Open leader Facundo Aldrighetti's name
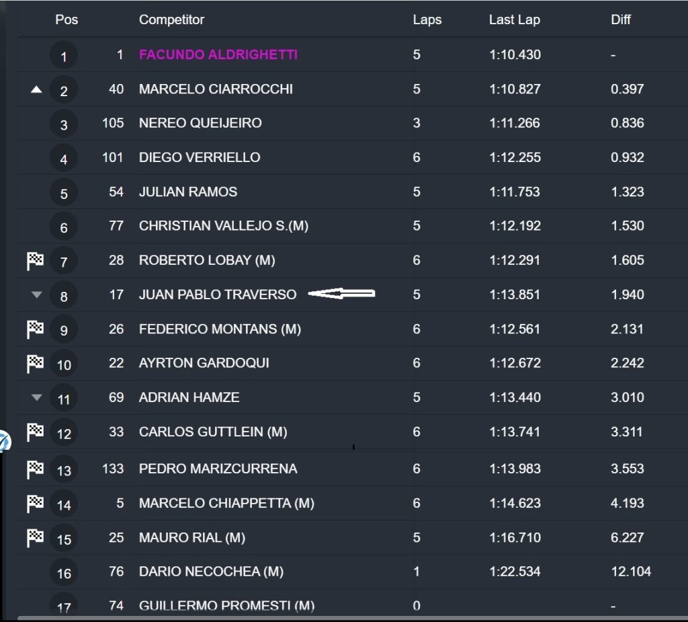688x622 pixels. pyautogui.click(x=218, y=55)
